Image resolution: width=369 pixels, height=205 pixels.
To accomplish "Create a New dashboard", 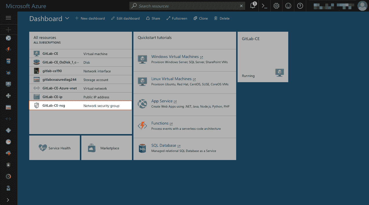I will pyautogui.click(x=90, y=18).
